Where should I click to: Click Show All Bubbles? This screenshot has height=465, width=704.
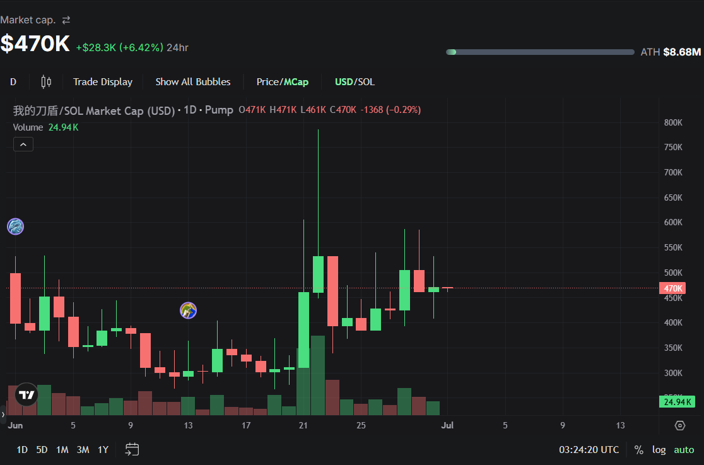(x=193, y=82)
